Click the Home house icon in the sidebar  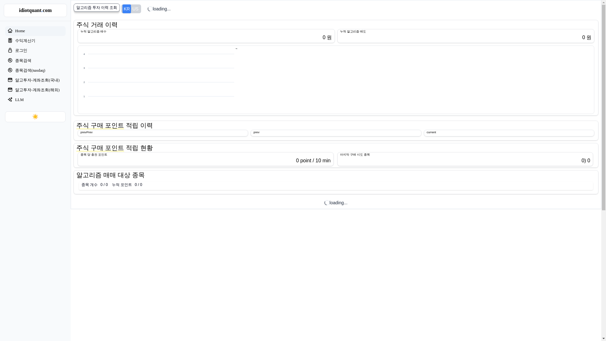click(10, 31)
